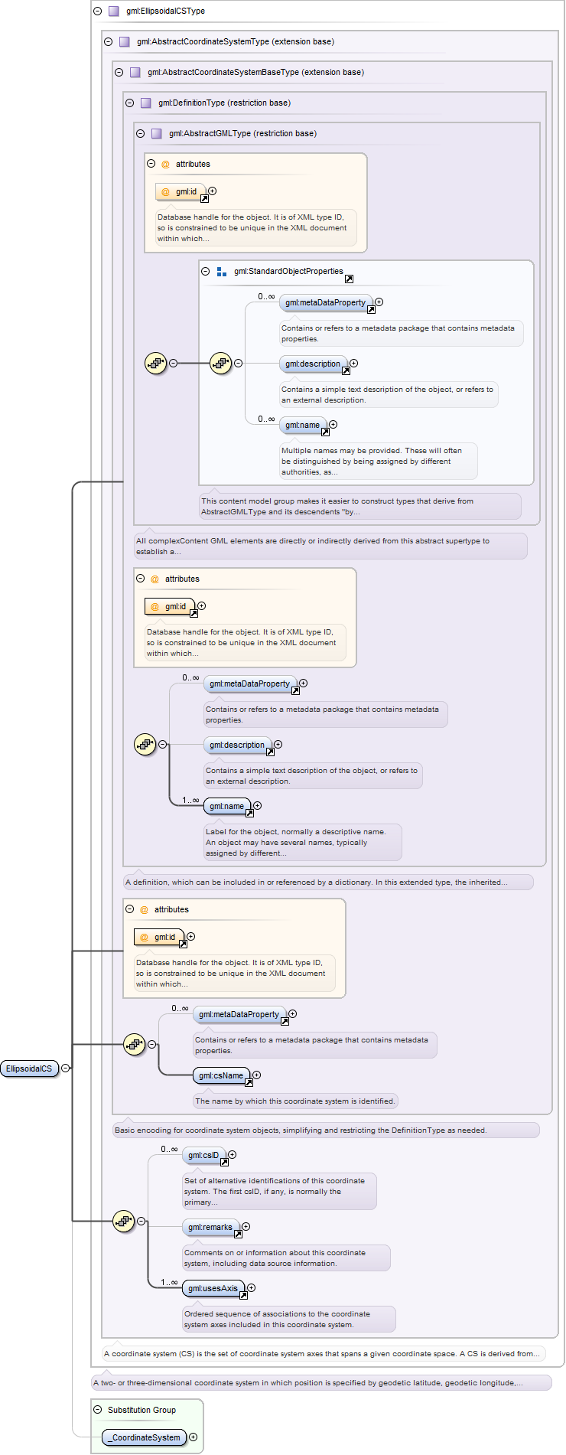Click the gml:AbstractCoordinateSystemType (extension base) label

[236, 42]
